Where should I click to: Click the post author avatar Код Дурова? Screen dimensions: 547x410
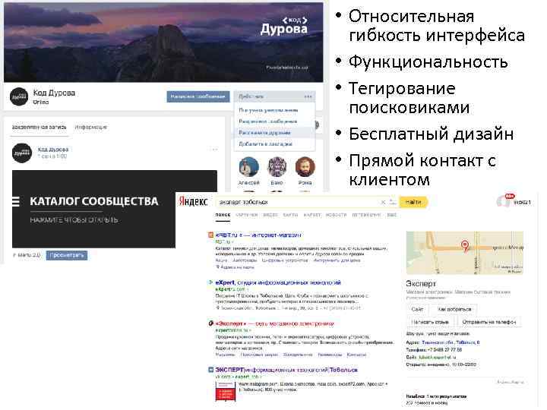click(x=21, y=153)
